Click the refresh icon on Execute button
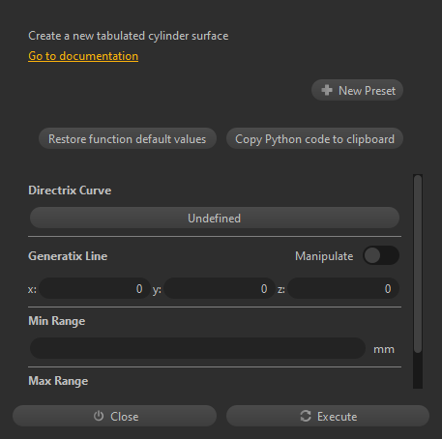The height and width of the screenshot is (439, 442). pos(306,416)
